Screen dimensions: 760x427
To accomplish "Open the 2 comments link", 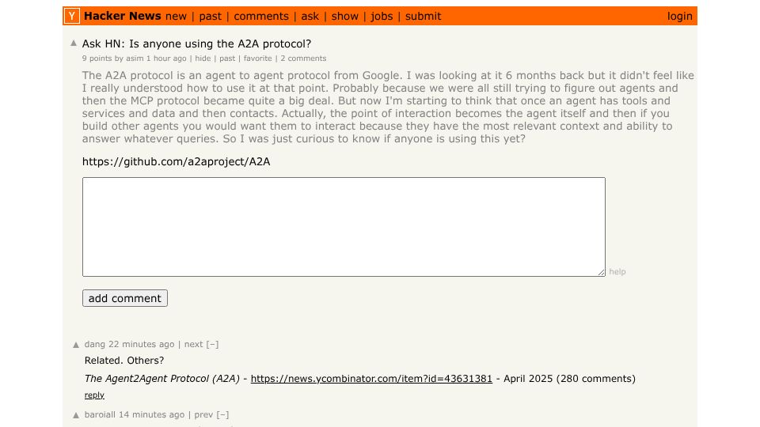I will [x=303, y=58].
